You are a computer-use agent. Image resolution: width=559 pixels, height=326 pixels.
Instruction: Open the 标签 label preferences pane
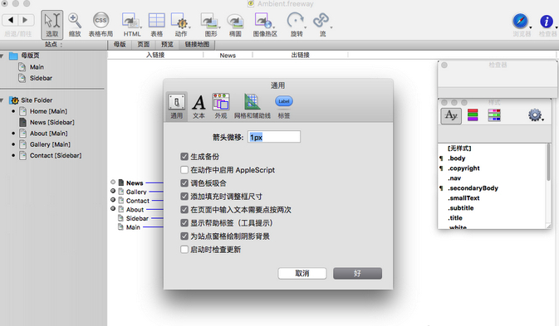[284, 106]
